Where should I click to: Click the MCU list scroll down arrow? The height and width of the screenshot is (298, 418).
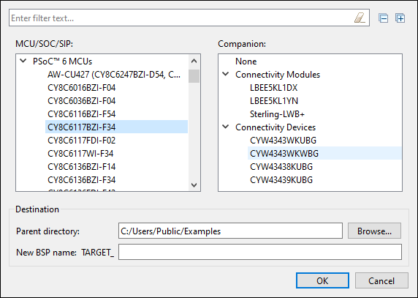[194, 185]
